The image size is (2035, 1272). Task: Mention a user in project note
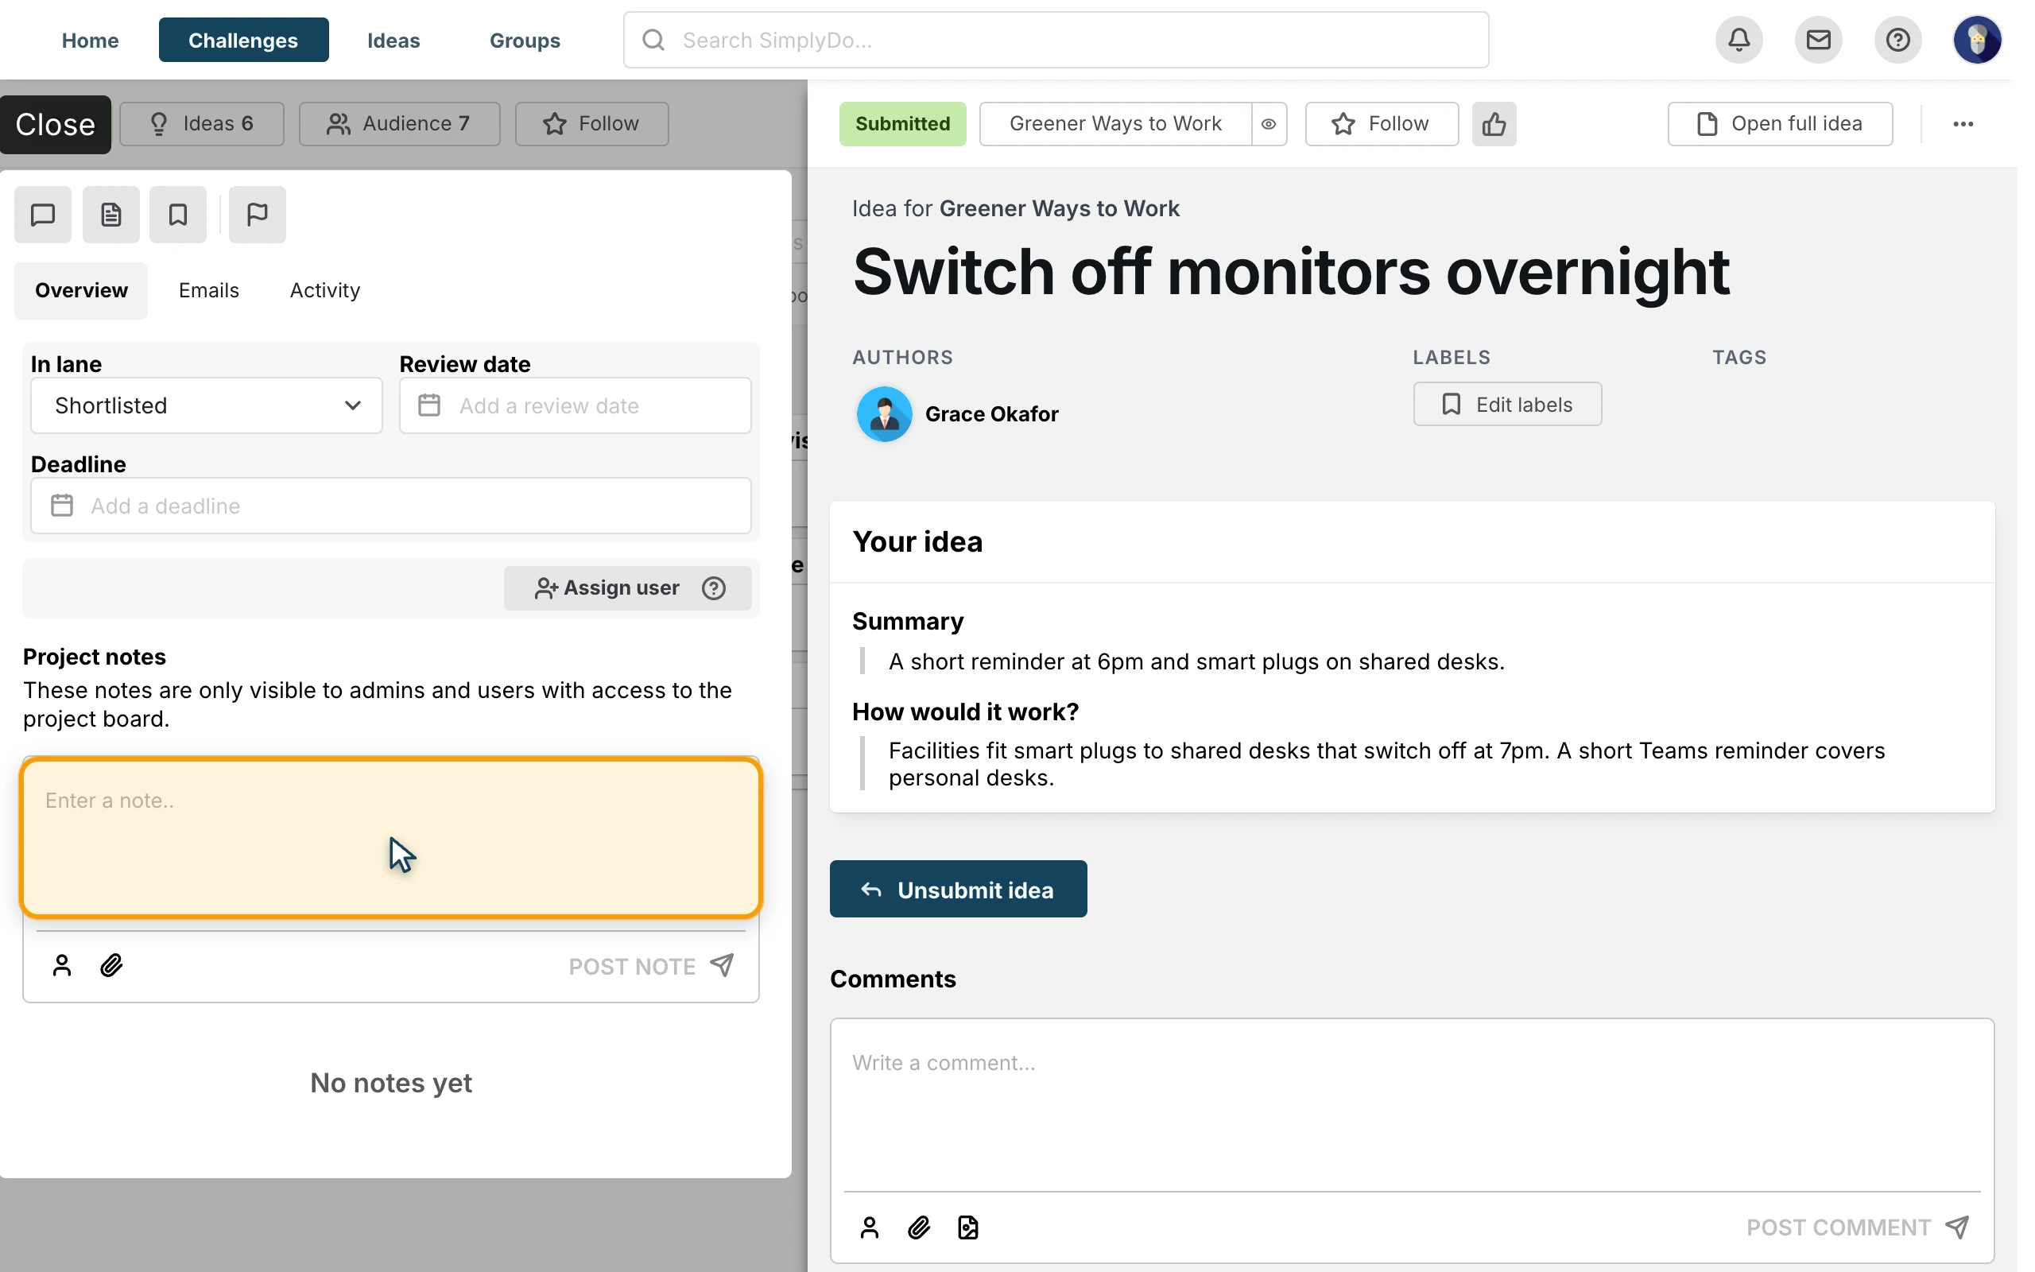click(61, 965)
